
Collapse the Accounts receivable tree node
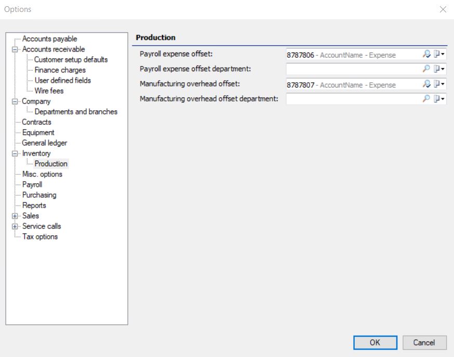tap(15, 49)
